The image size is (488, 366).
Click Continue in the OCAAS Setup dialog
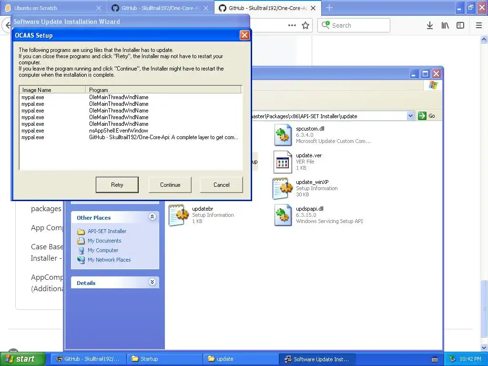pyautogui.click(x=170, y=185)
